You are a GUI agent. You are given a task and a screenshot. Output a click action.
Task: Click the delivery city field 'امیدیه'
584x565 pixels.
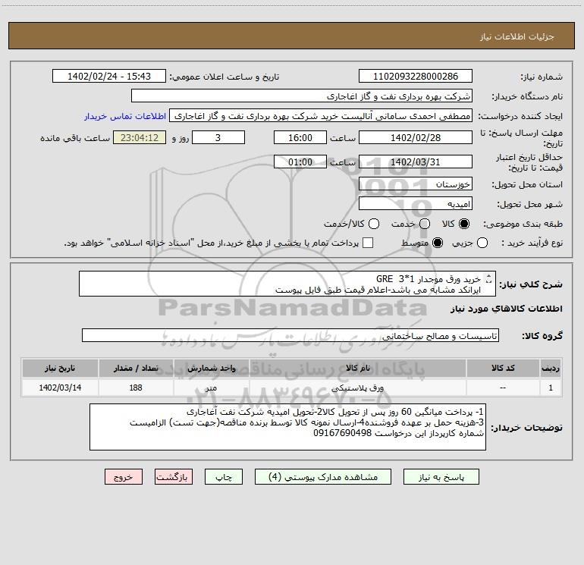coord(416,204)
